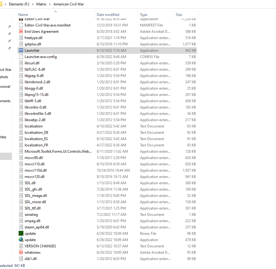Select the file named libvorbis-0.dll
Screen dimensions: 276x269
pyautogui.click(x=35, y=107)
